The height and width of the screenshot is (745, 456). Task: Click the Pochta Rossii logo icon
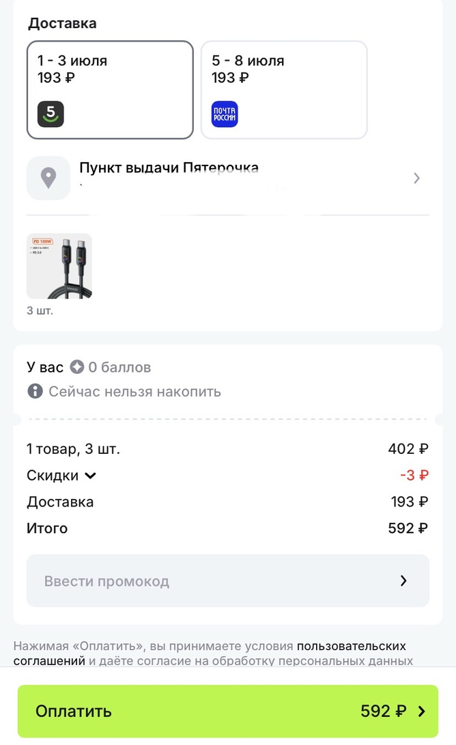coord(225,113)
